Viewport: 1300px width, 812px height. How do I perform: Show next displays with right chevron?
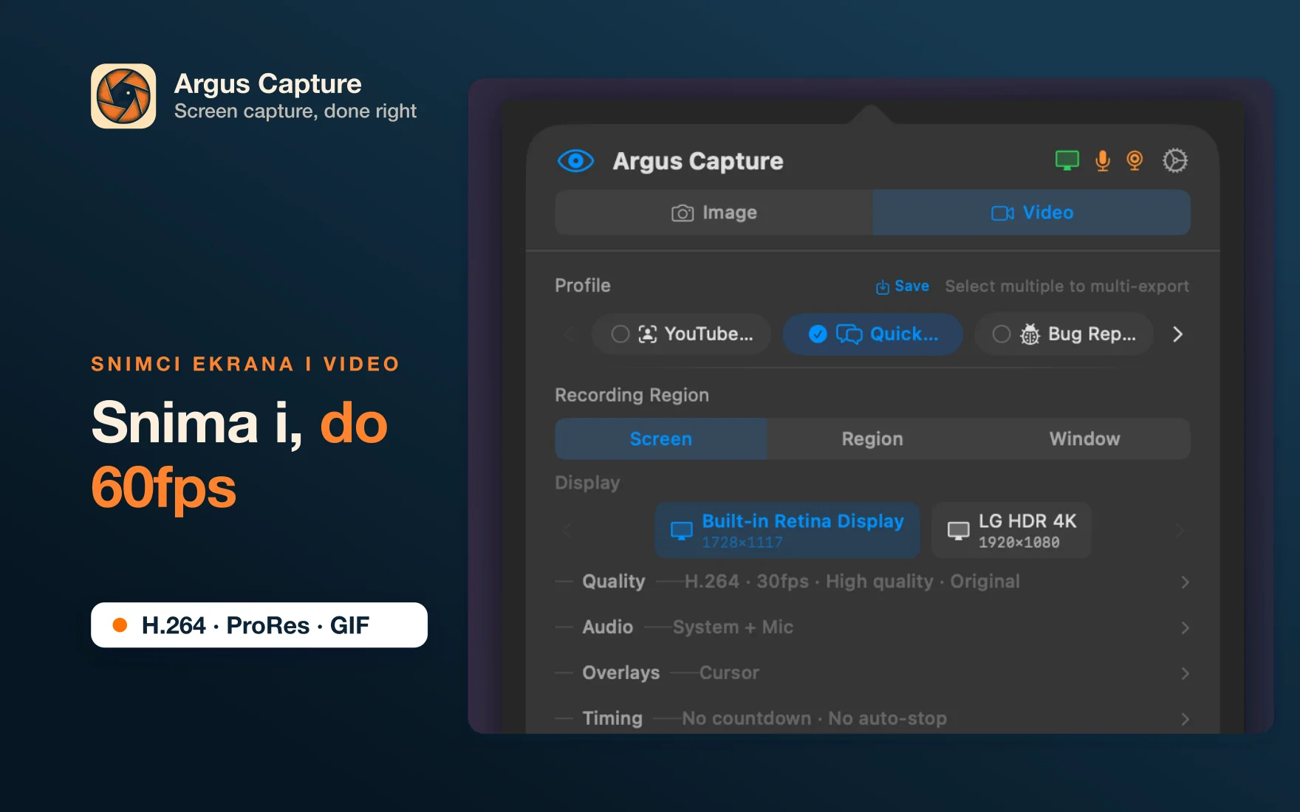click(1179, 530)
